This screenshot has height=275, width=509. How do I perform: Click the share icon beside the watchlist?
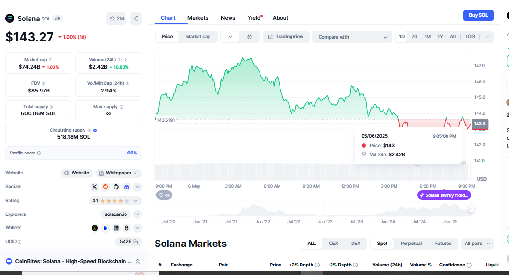(x=135, y=19)
